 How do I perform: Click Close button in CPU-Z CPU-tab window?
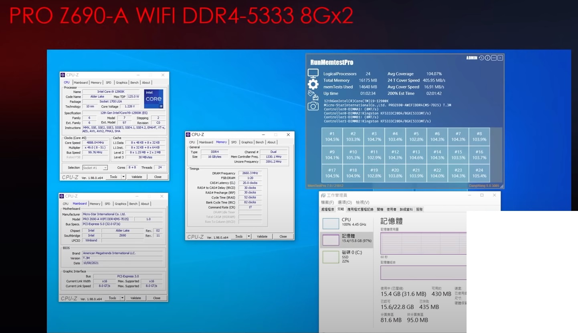tap(158, 177)
